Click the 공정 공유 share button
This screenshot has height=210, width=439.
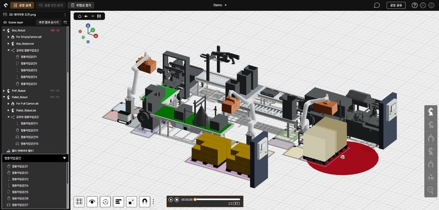coord(396,5)
